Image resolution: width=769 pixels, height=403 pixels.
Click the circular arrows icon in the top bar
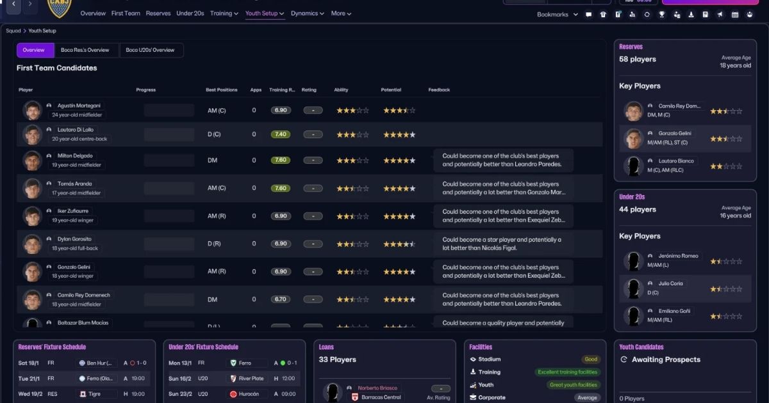coord(647,15)
